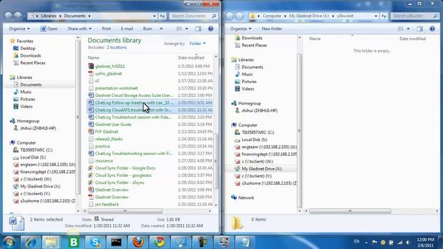The width and height of the screenshot is (443, 249).
Task: Open green B application in taskbar
Action: tap(74, 242)
